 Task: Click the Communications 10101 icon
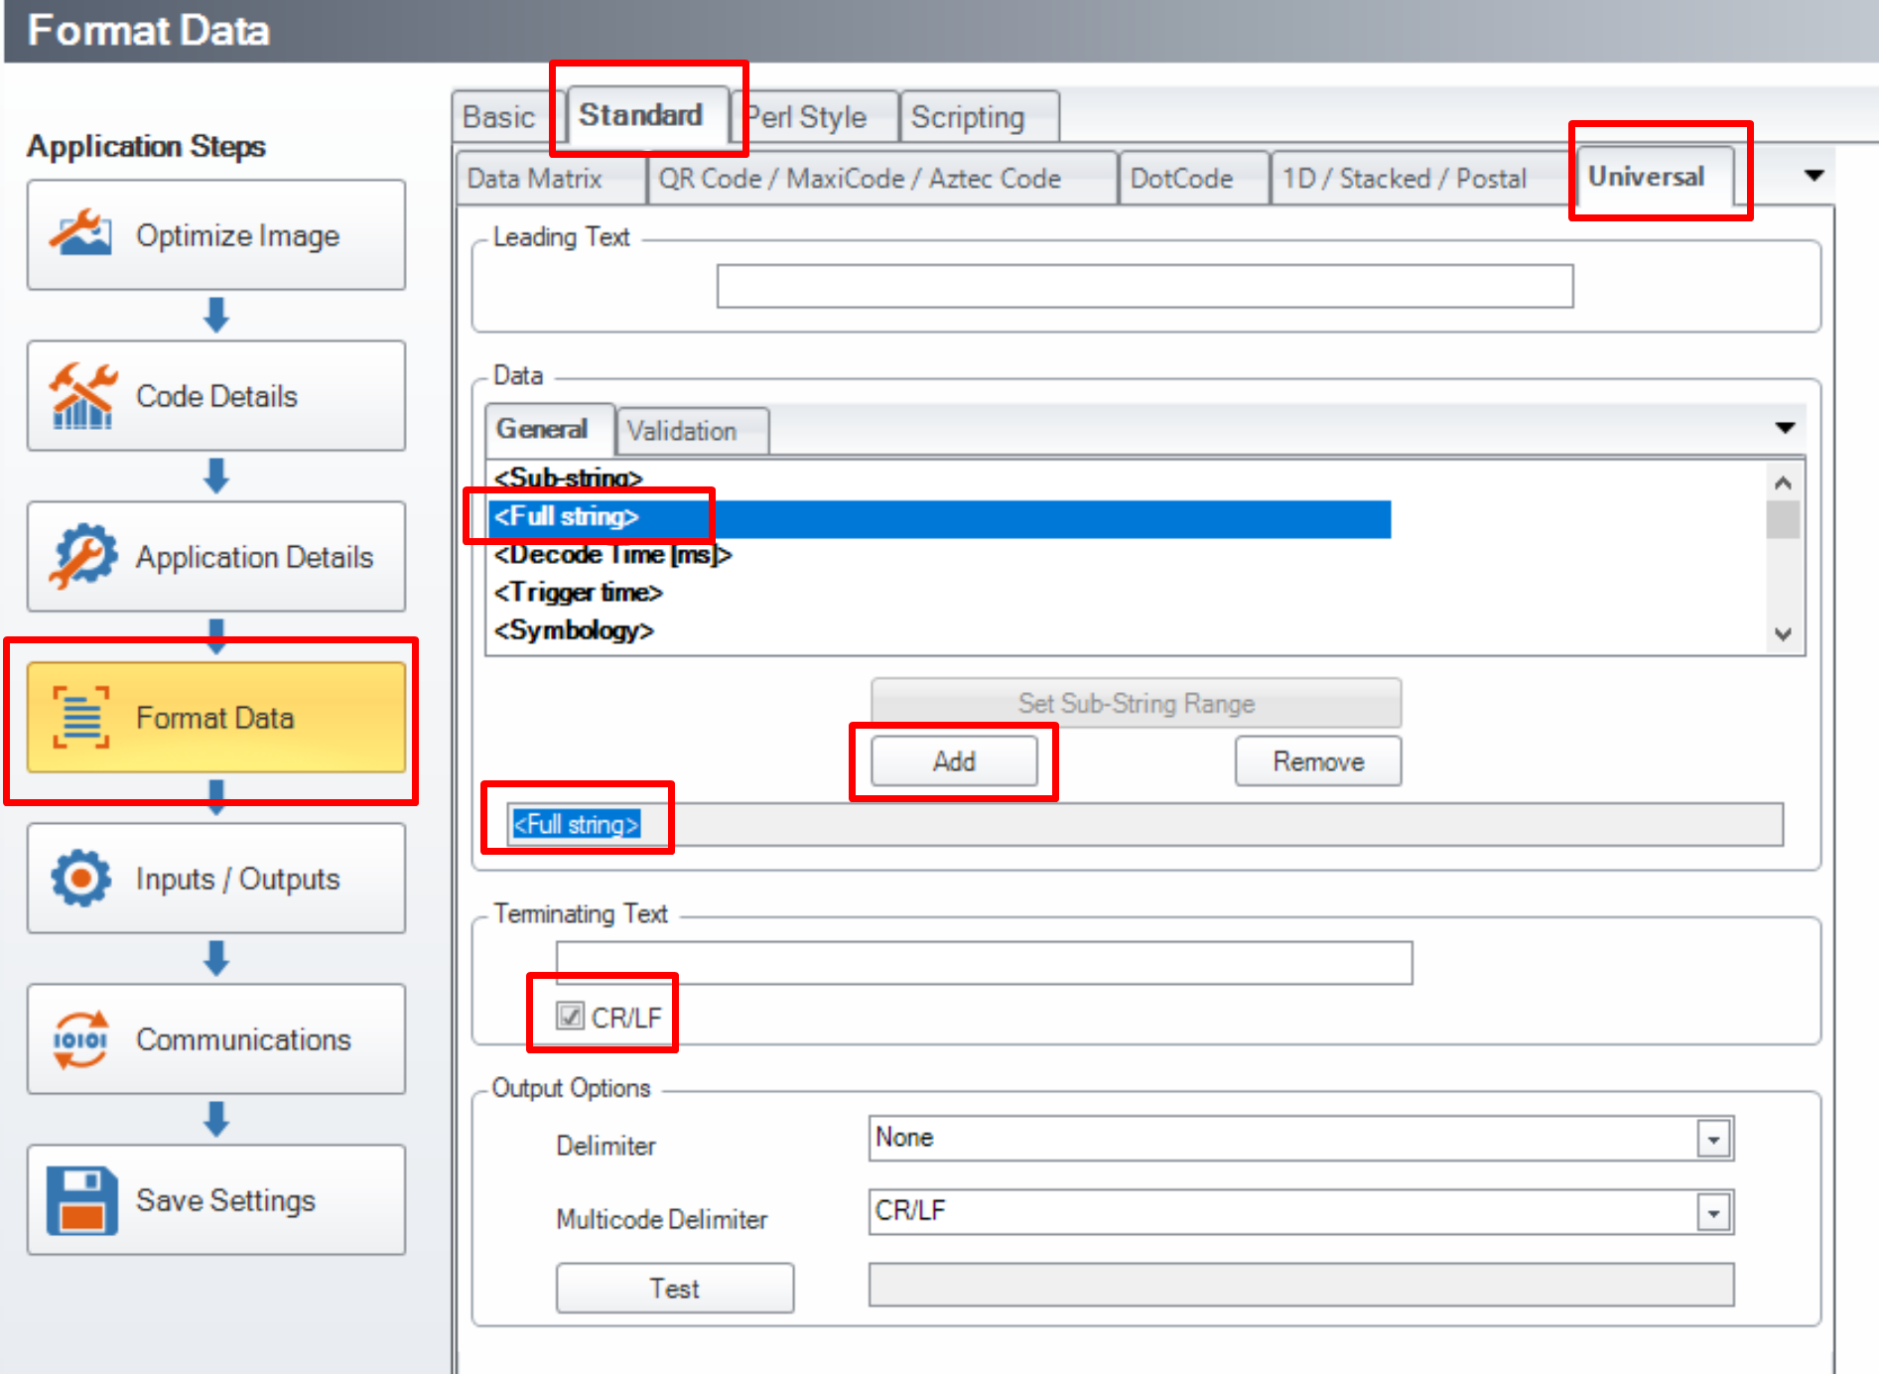coord(80,1039)
